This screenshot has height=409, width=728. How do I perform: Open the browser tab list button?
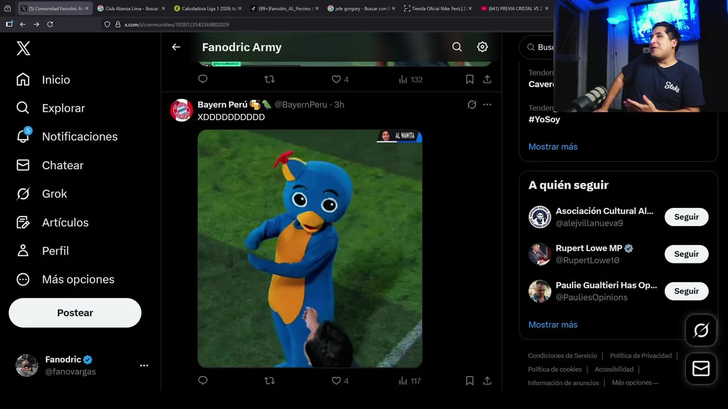point(7,9)
